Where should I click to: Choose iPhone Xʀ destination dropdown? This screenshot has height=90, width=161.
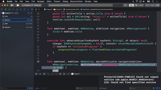tap(36, 5)
